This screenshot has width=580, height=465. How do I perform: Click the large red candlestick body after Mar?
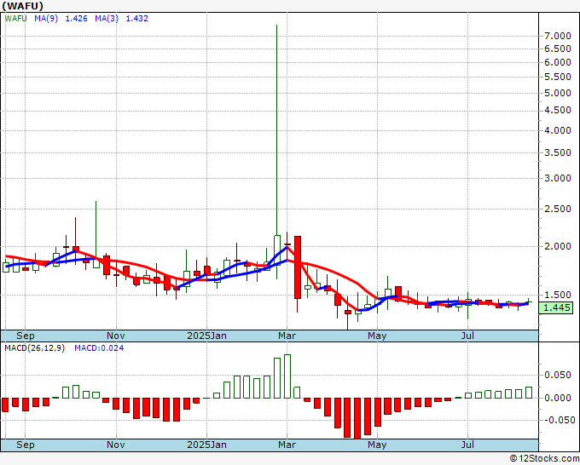tap(298, 267)
